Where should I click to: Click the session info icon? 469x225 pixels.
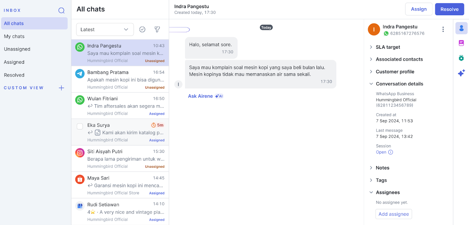(390, 152)
